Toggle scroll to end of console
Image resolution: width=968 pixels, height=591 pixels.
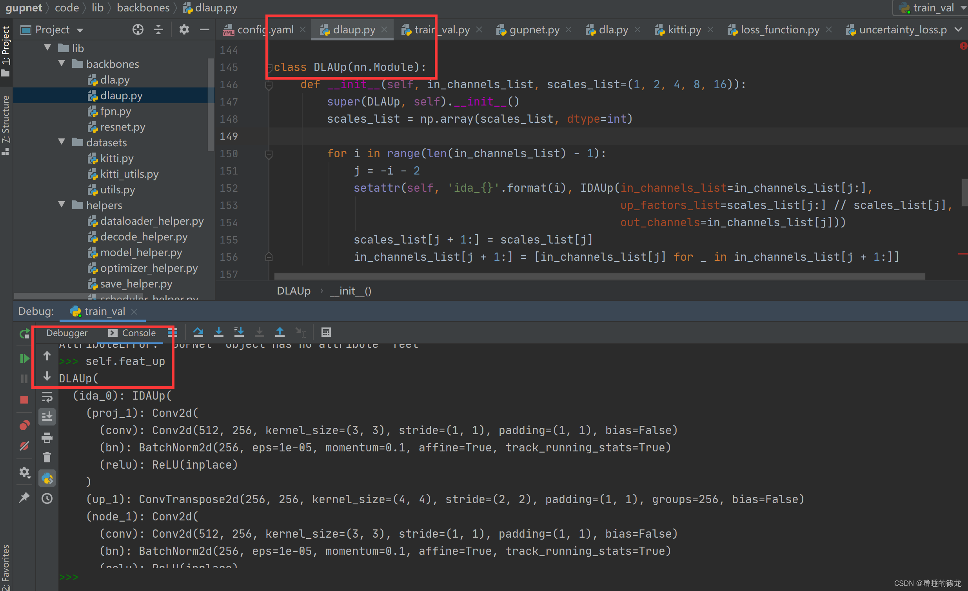tap(47, 416)
